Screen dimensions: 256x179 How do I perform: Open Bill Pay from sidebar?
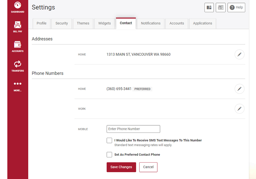point(18,27)
